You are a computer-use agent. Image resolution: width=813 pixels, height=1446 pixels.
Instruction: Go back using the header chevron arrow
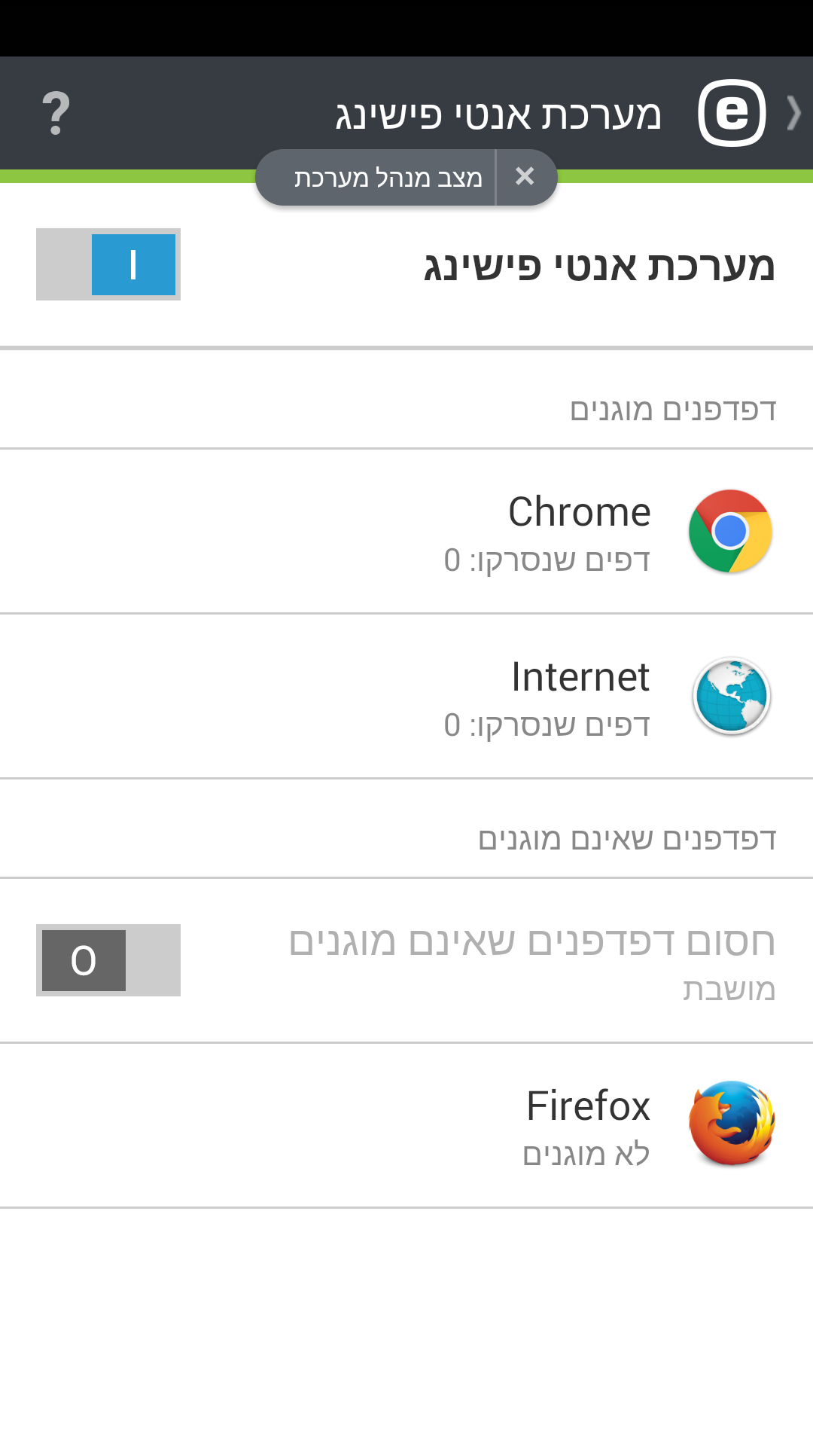click(x=793, y=113)
